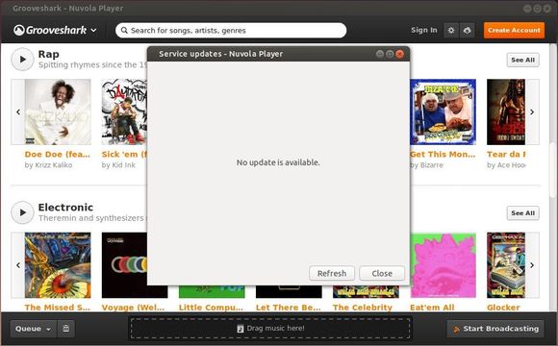Click the icon next to settings gear

(468, 31)
